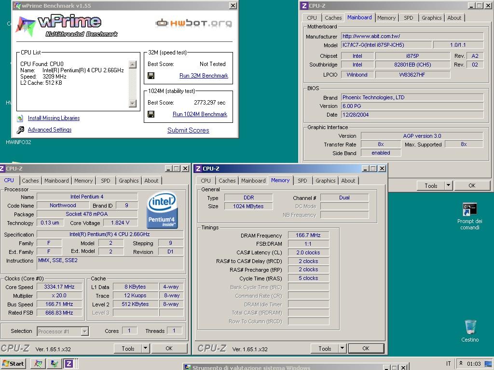
Task: Open Mainboard tab in CPU tab window
Action: pyautogui.click(x=56, y=181)
